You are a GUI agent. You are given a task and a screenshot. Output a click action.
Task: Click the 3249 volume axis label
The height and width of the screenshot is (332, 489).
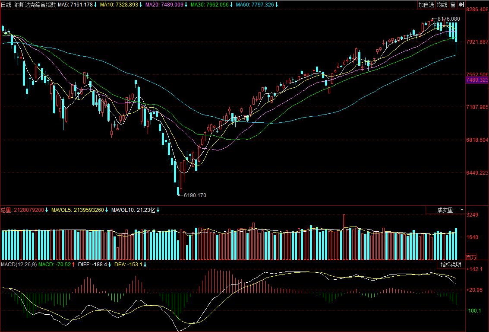(472, 215)
